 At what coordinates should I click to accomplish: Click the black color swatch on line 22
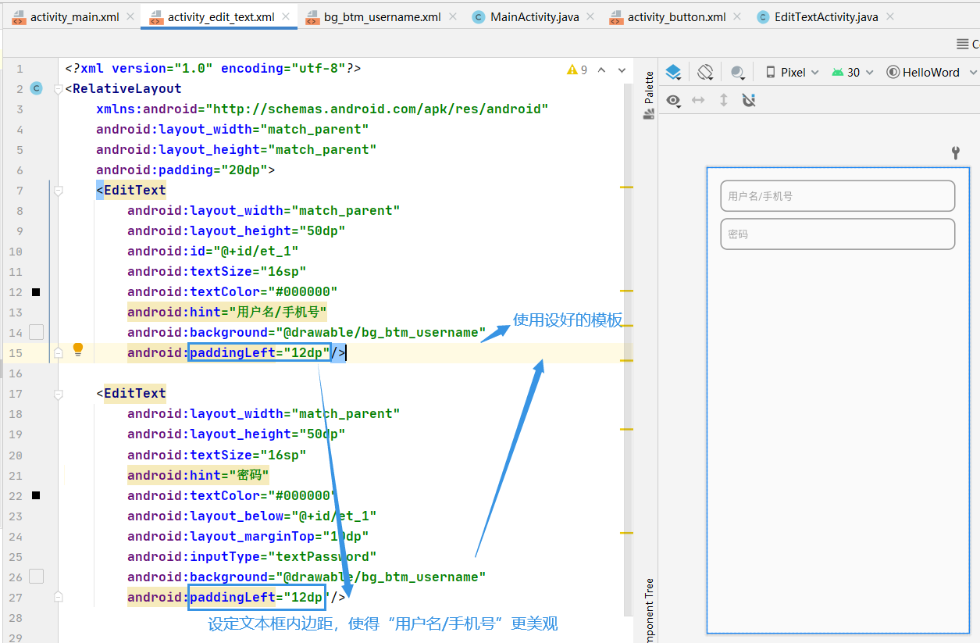[x=36, y=495]
